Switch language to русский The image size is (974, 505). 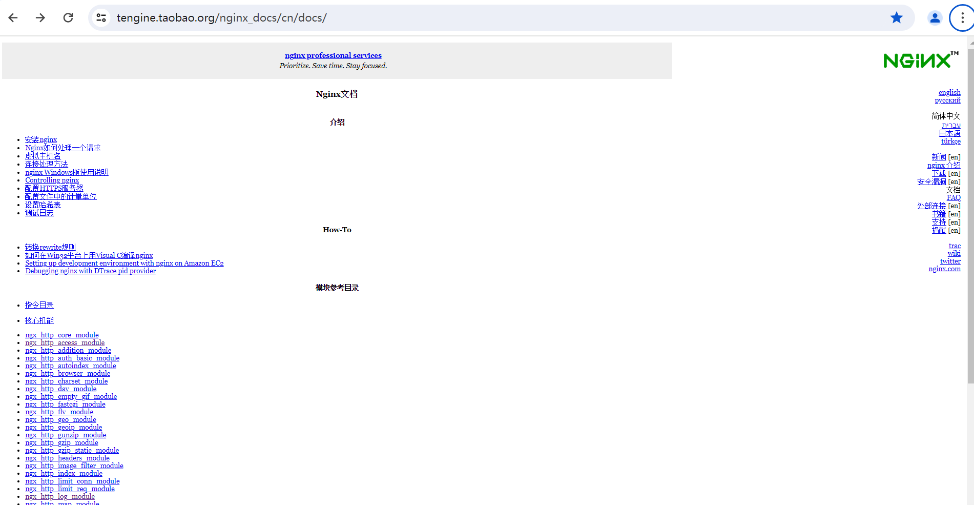[x=947, y=100]
